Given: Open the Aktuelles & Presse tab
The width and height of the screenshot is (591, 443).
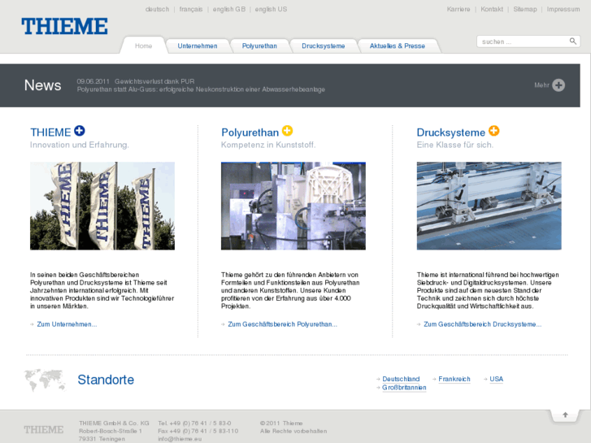Looking at the screenshot, I should point(398,46).
